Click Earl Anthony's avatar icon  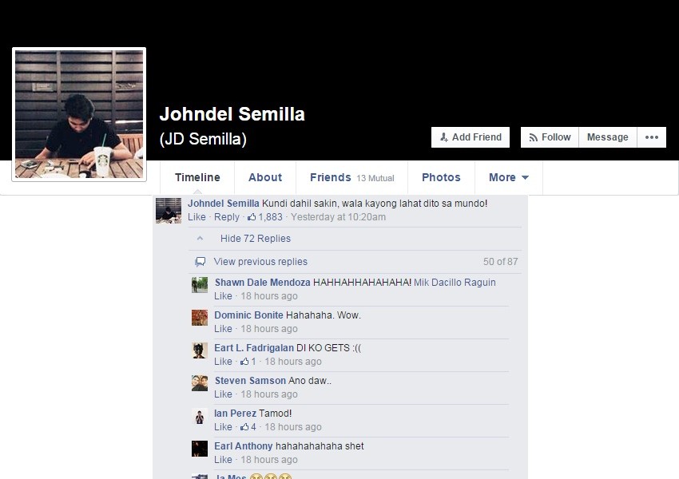(200, 449)
